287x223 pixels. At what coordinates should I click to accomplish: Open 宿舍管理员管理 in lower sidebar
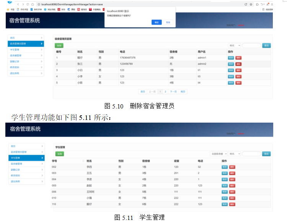tap(26, 152)
